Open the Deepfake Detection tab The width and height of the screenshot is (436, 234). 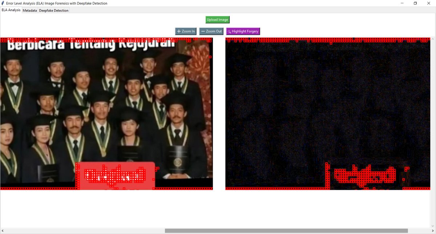[53, 10]
